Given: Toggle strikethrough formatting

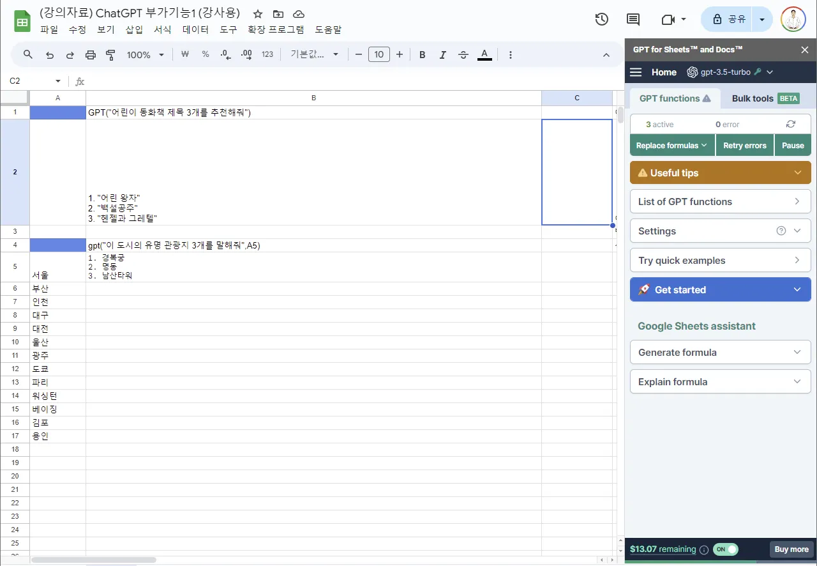Looking at the screenshot, I should click(x=463, y=55).
